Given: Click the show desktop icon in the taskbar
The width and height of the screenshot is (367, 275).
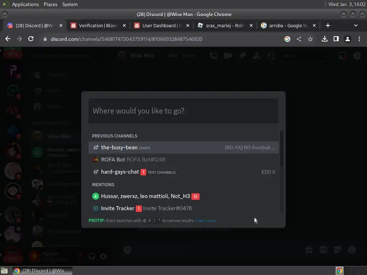Looking at the screenshot, I should (4, 271).
